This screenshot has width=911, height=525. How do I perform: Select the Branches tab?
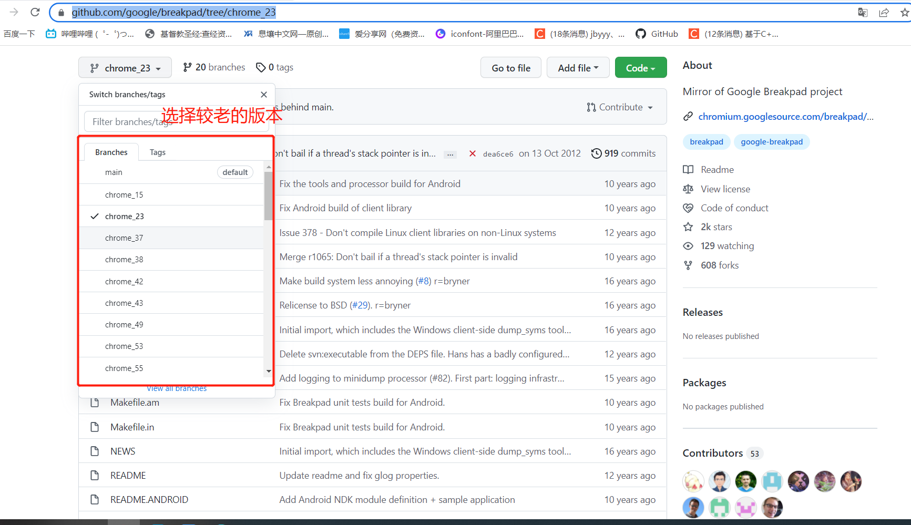[111, 152]
